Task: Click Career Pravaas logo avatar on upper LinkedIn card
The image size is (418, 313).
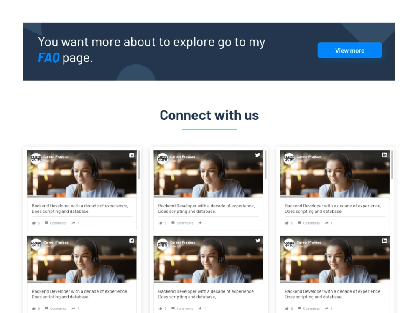Action: coord(289,159)
